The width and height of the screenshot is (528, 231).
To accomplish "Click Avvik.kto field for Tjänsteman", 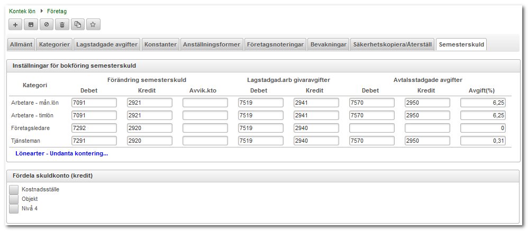I will point(205,141).
